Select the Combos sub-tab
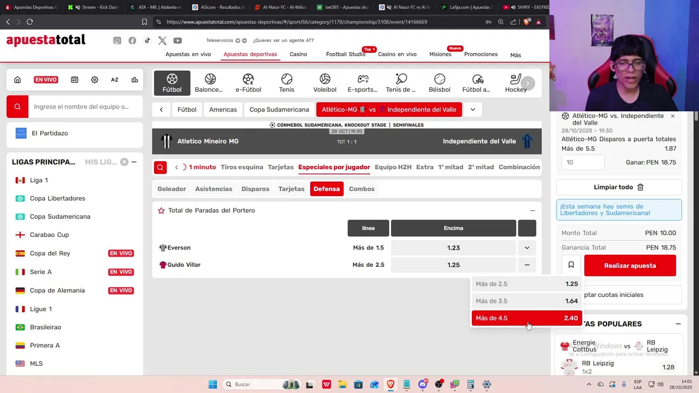Image resolution: width=699 pixels, height=393 pixels. 362,189
